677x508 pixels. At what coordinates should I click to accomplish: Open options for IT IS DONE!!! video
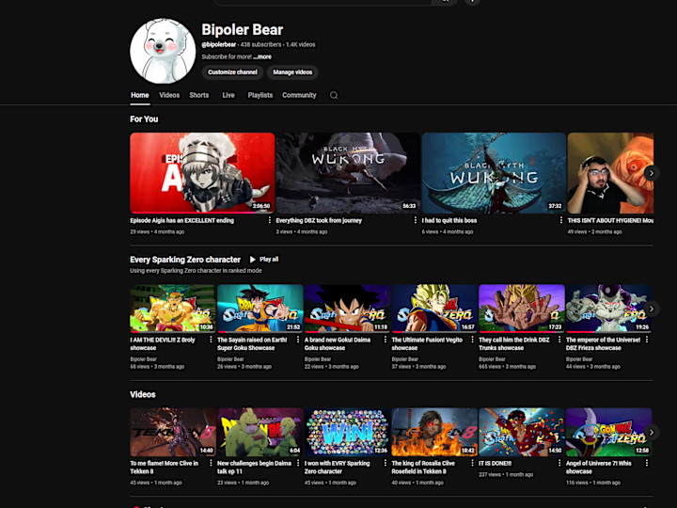[559, 463]
